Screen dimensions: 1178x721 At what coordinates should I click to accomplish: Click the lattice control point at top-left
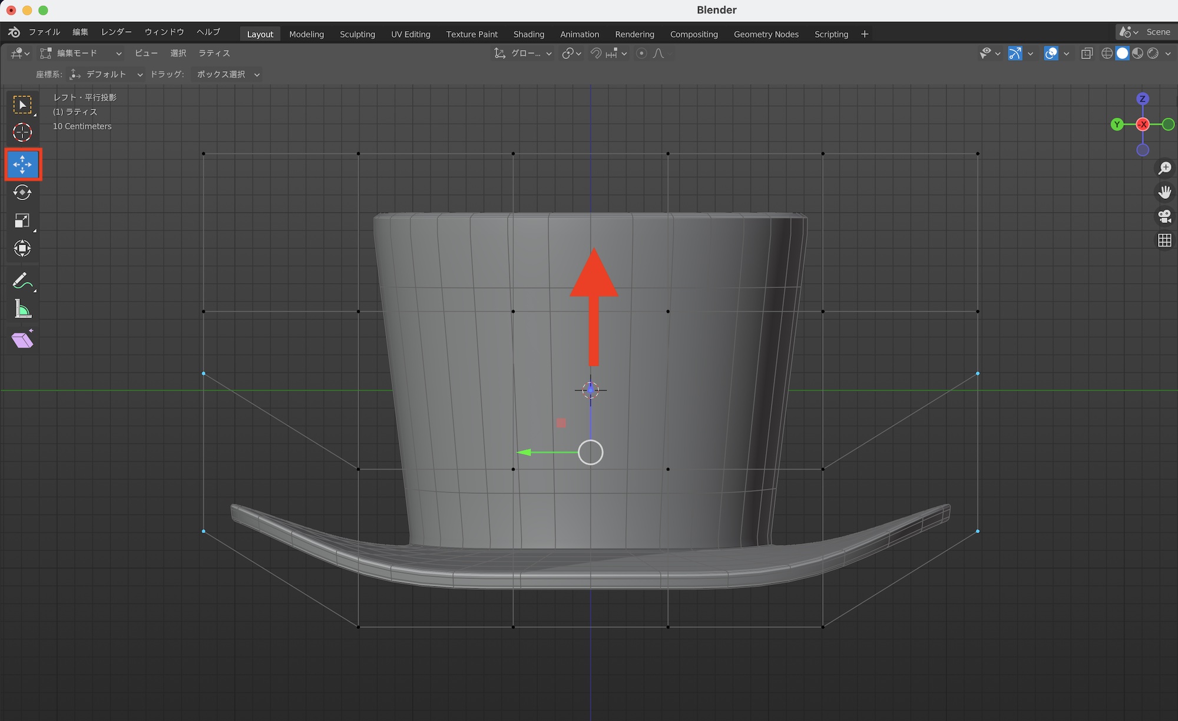pos(204,154)
